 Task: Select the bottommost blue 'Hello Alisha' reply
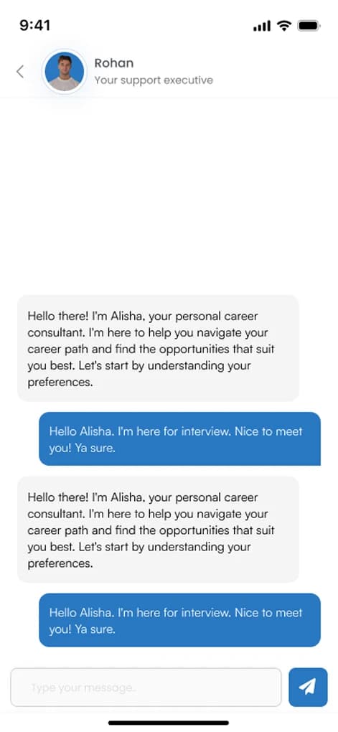point(179,620)
